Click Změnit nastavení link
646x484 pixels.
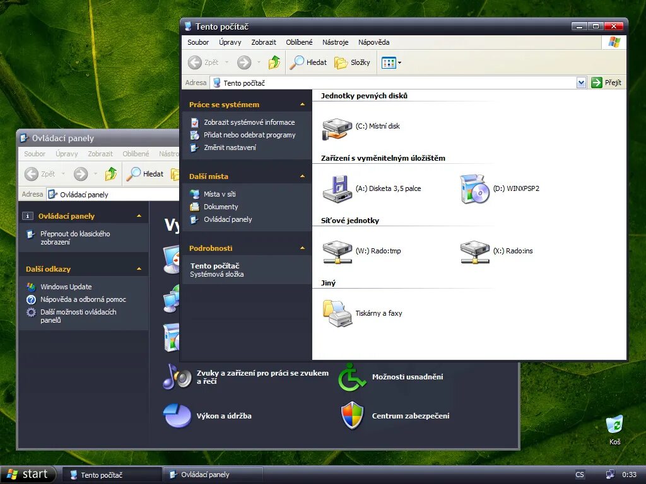[x=230, y=147]
